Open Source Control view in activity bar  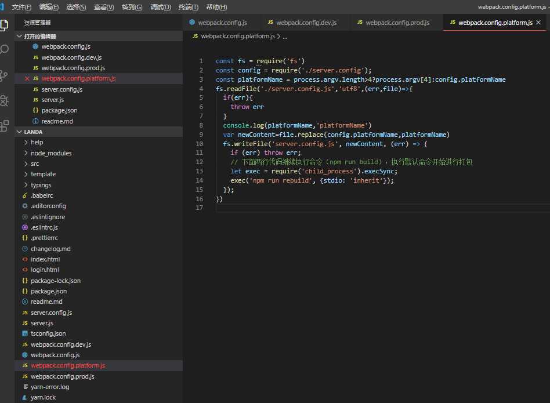coord(5,75)
